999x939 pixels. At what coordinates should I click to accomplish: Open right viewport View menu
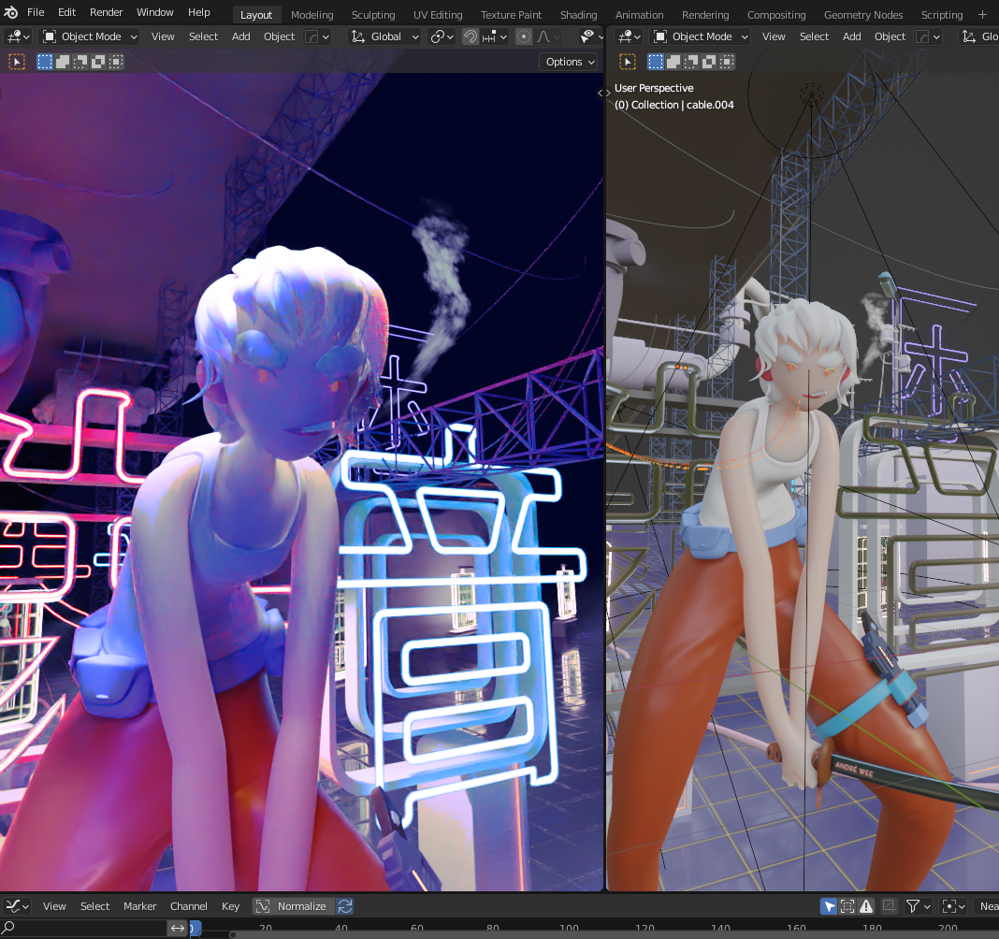774,36
